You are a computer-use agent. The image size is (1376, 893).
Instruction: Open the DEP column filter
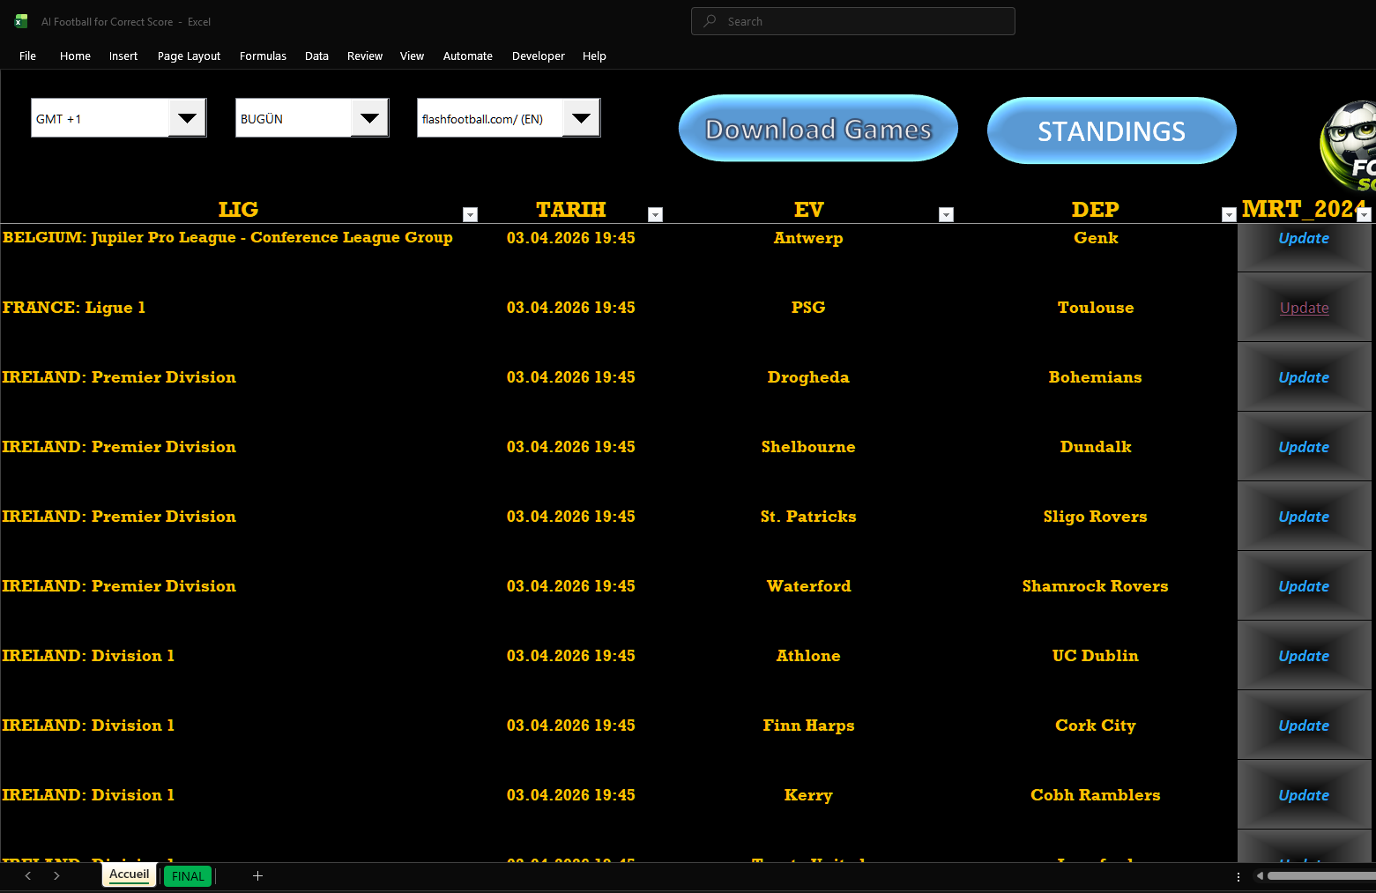tap(1229, 214)
